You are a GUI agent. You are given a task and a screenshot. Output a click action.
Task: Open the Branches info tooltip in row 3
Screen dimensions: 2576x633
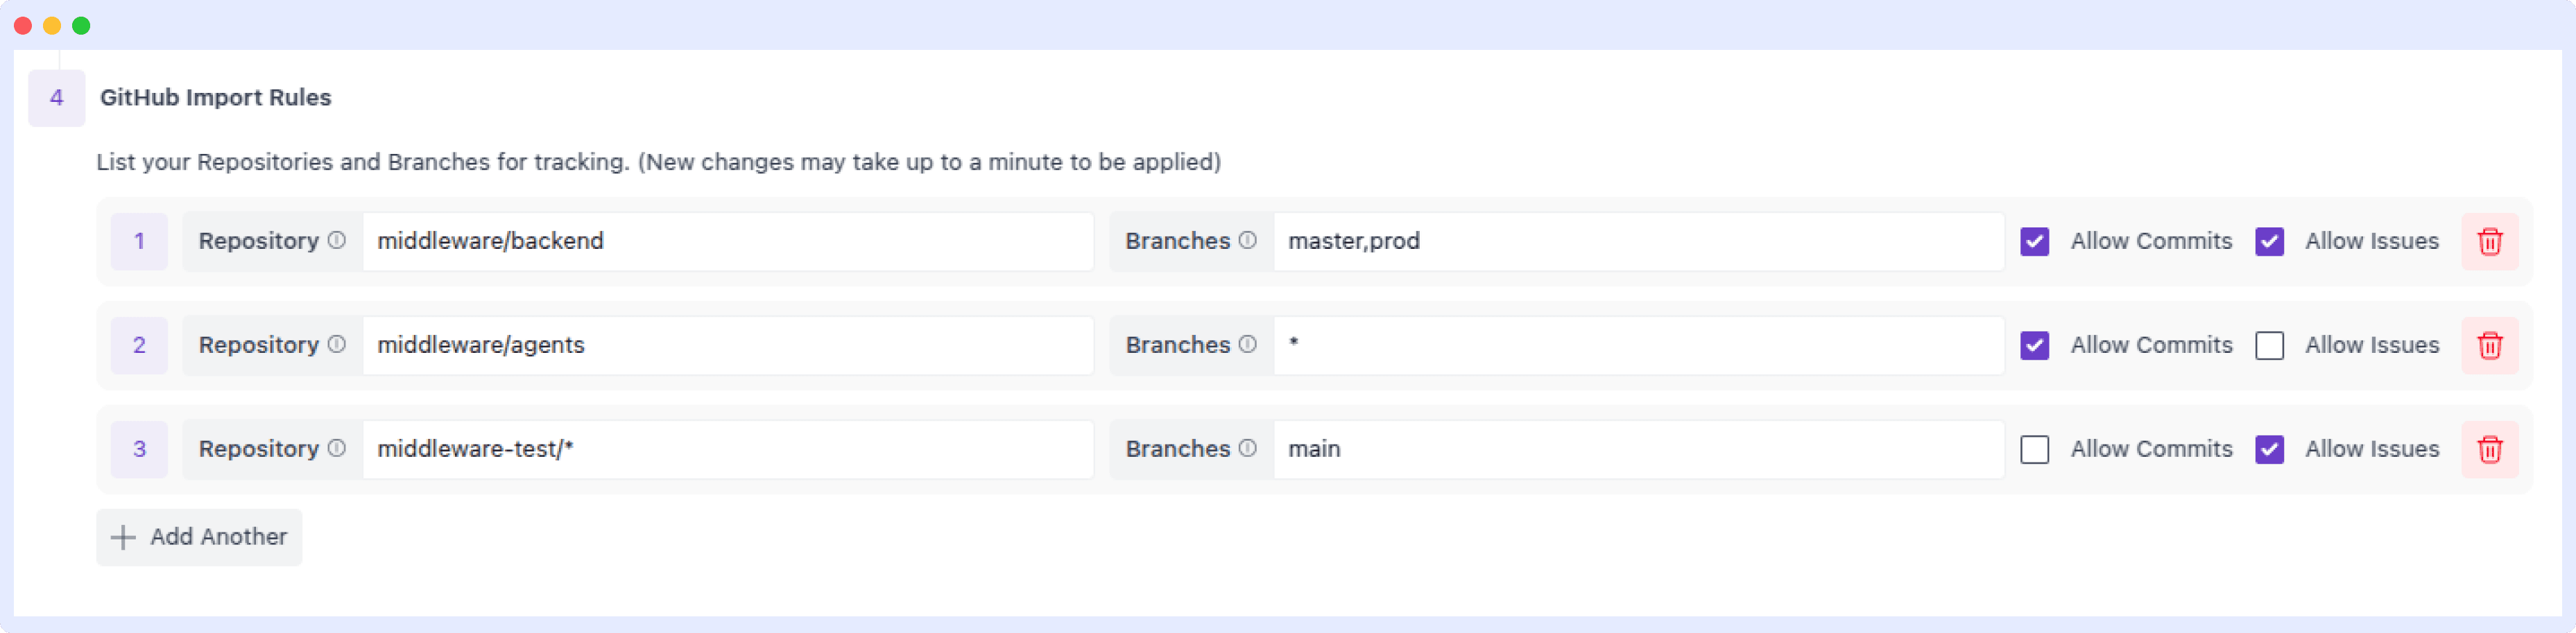[1247, 449]
